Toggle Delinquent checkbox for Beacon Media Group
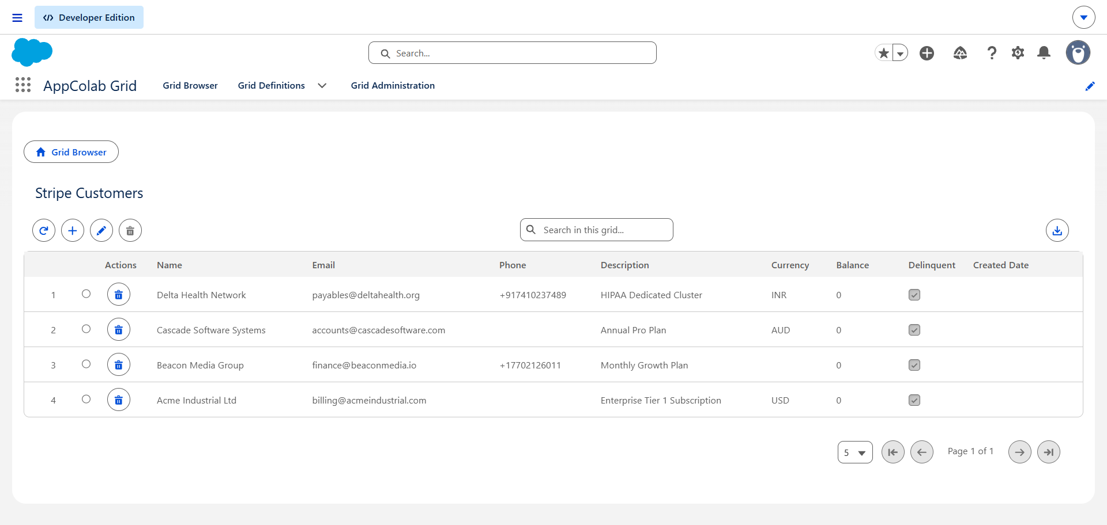This screenshot has height=525, width=1107. click(914, 365)
